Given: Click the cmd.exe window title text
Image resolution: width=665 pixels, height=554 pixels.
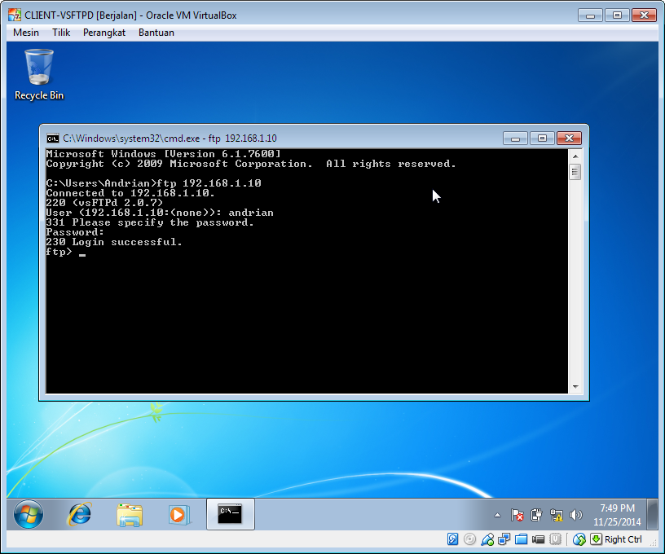Looking at the screenshot, I should [x=170, y=138].
